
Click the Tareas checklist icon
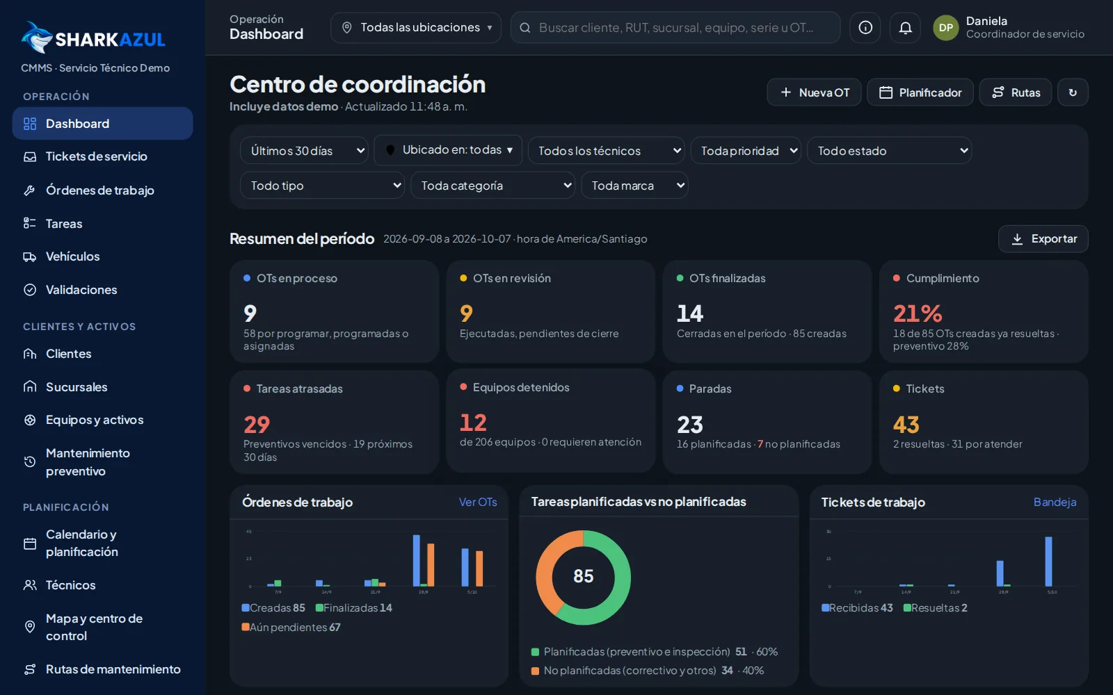click(x=30, y=224)
